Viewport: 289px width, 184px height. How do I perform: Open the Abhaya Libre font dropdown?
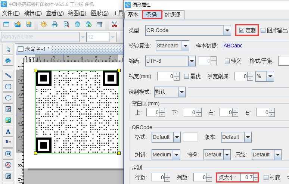[x=83, y=37]
